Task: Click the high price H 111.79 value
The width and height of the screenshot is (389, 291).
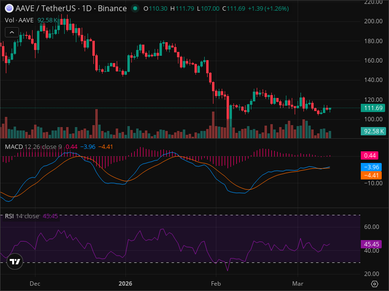Action: (x=182, y=9)
